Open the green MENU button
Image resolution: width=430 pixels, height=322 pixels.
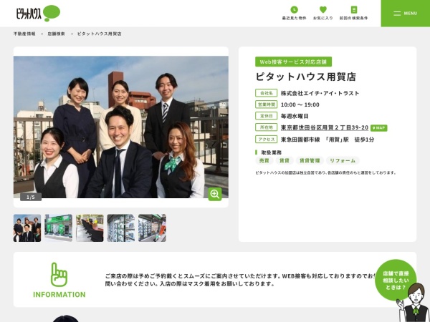(x=406, y=14)
